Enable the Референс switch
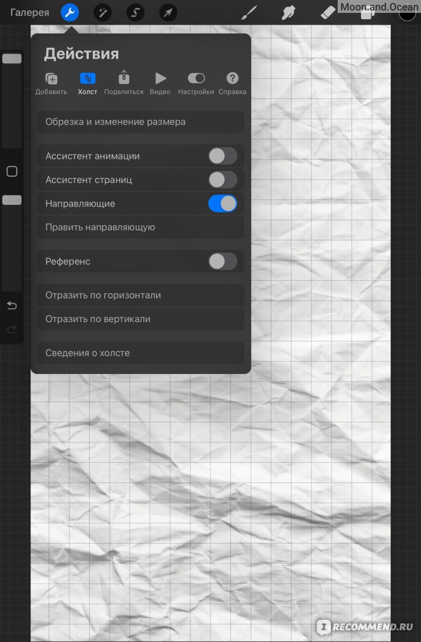The width and height of the screenshot is (421, 642). click(x=223, y=262)
